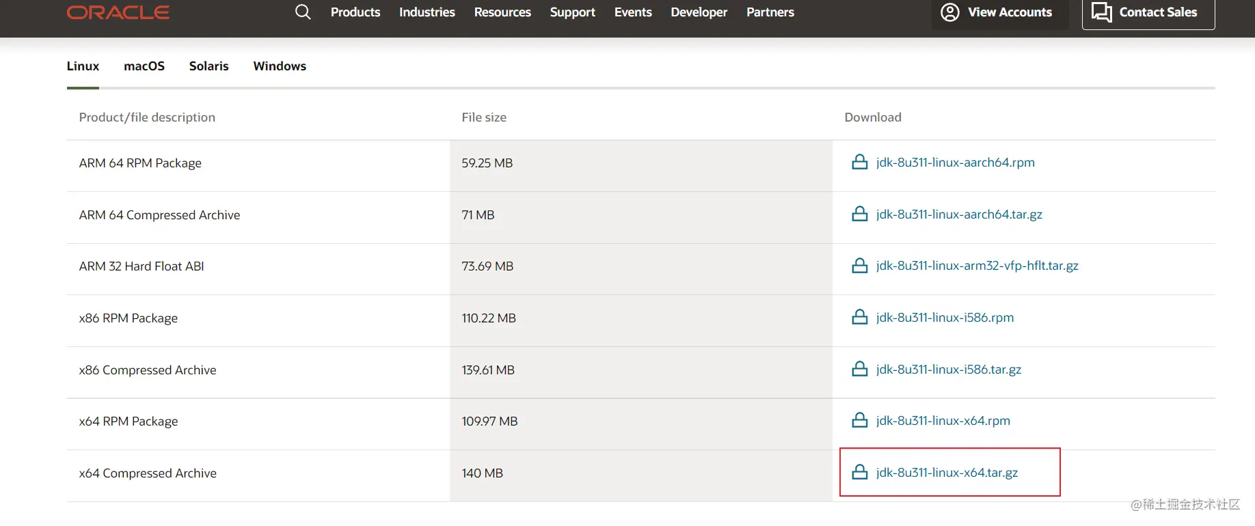Download jdk-8u311-linux-x64.tar.gz
Screen dimensions: 1255x526
click(x=947, y=473)
